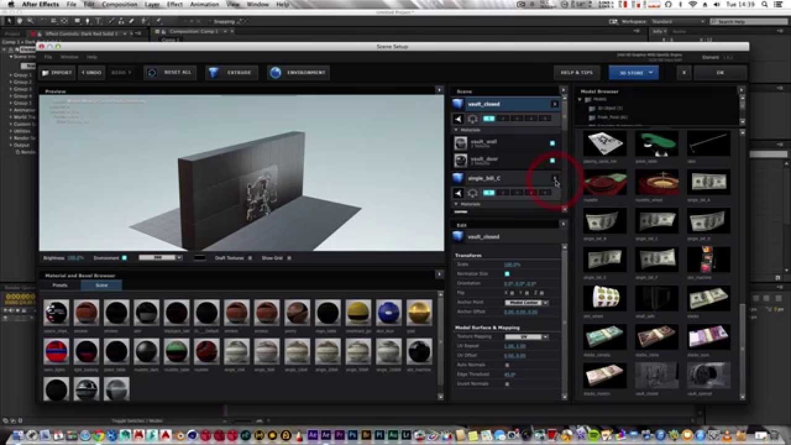Open the Apple menu
Screen dimensions: 791x445
point(11,4)
